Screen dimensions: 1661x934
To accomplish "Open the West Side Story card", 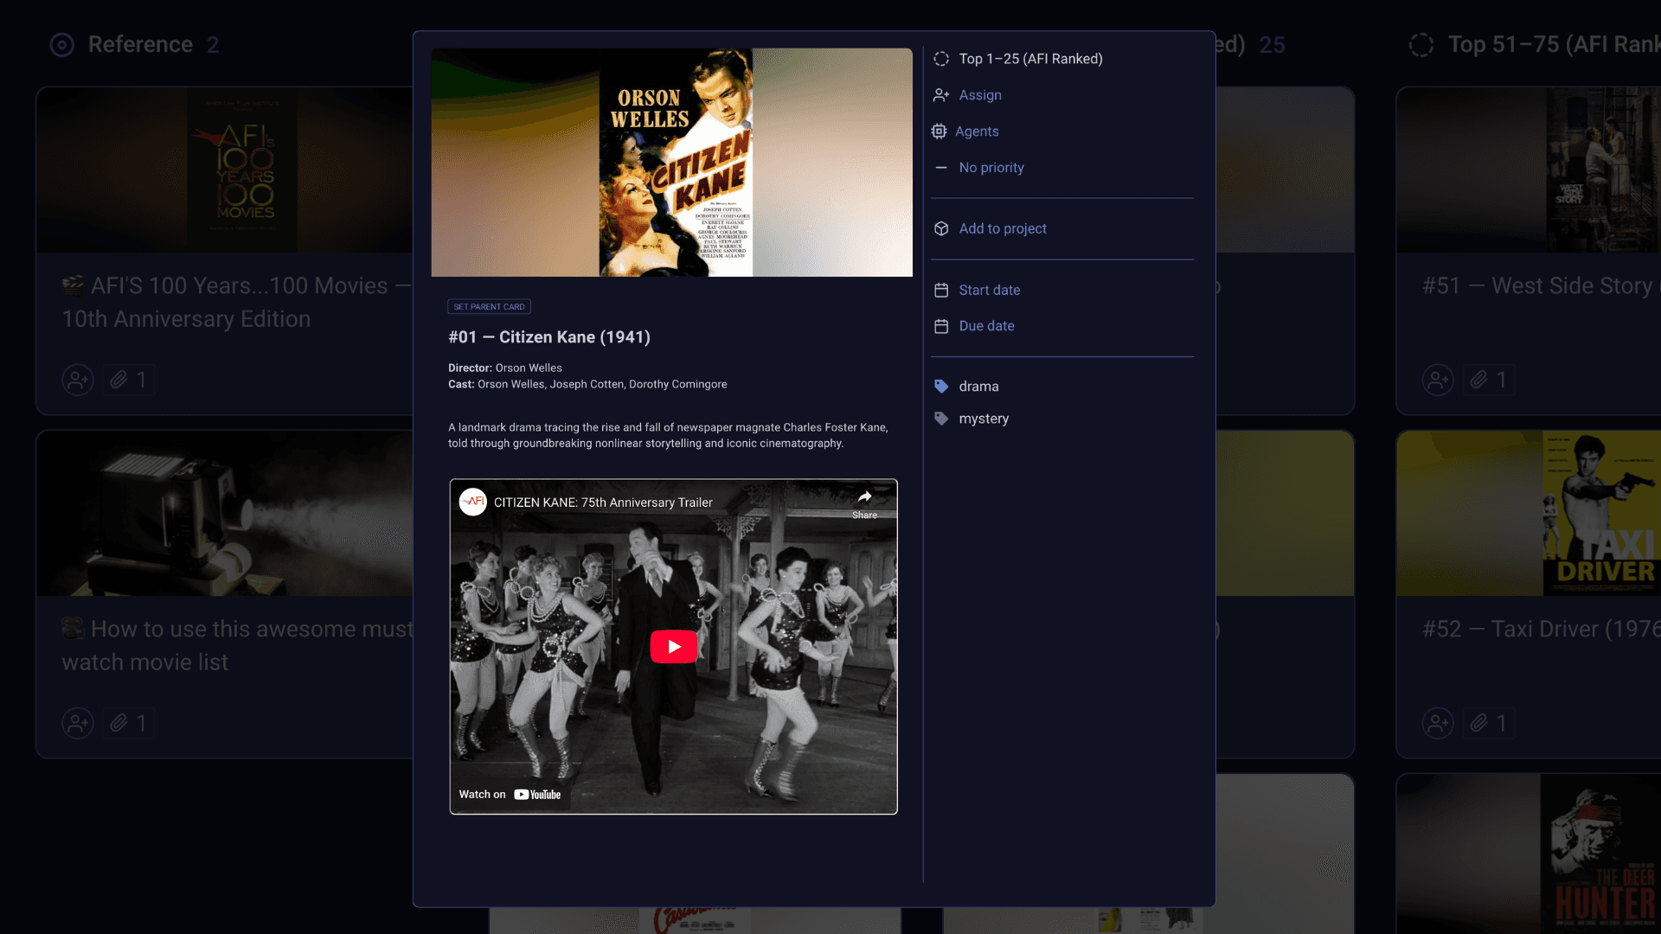I will point(1536,285).
